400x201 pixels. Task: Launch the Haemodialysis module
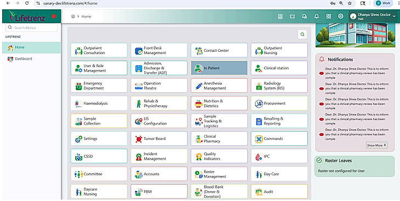99,103
